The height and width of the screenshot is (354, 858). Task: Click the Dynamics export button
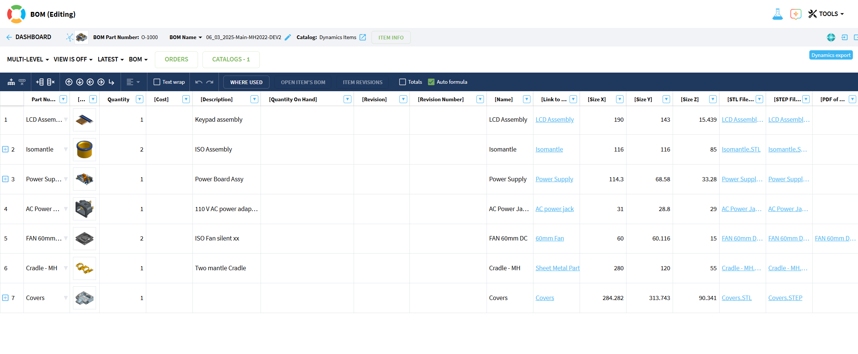831,55
